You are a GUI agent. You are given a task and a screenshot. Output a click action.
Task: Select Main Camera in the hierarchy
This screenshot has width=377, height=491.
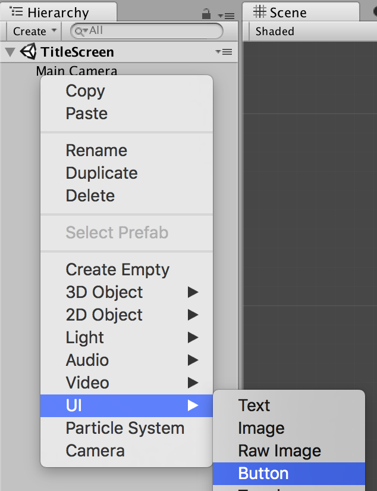pyautogui.click(x=76, y=71)
